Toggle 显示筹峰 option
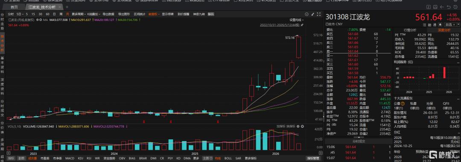 pyautogui.click(x=168, y=14)
